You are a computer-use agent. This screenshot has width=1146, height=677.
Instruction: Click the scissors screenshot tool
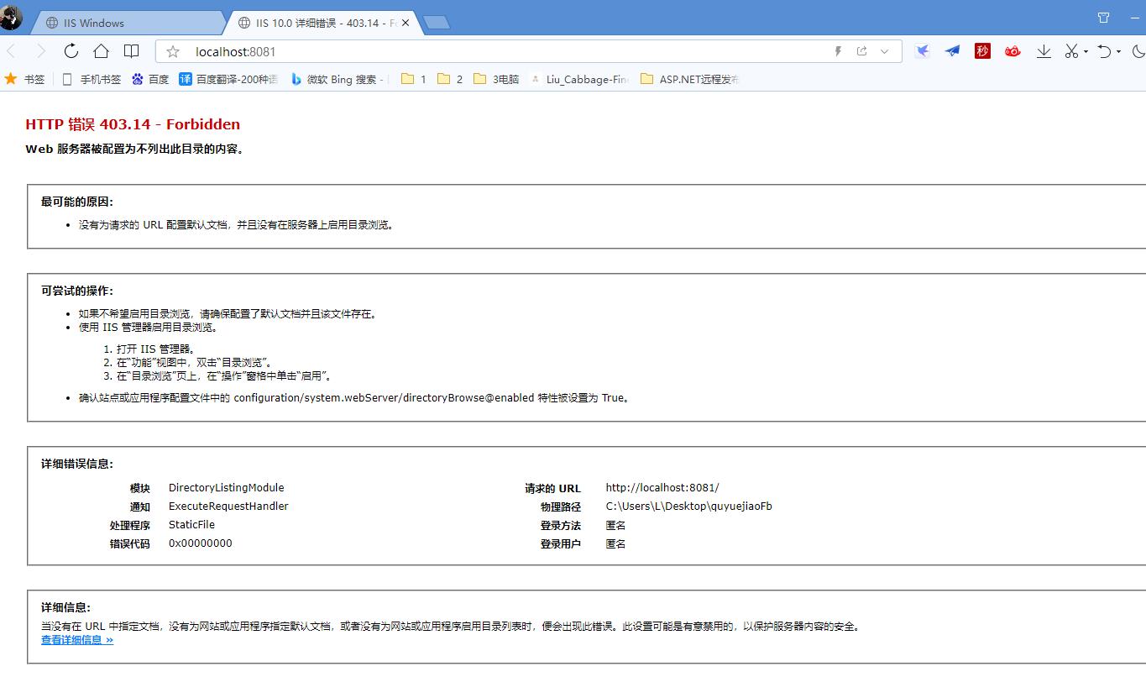tap(1071, 51)
